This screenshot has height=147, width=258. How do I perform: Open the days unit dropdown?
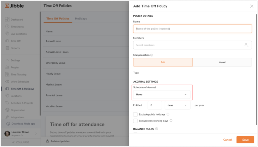click(x=177, y=105)
